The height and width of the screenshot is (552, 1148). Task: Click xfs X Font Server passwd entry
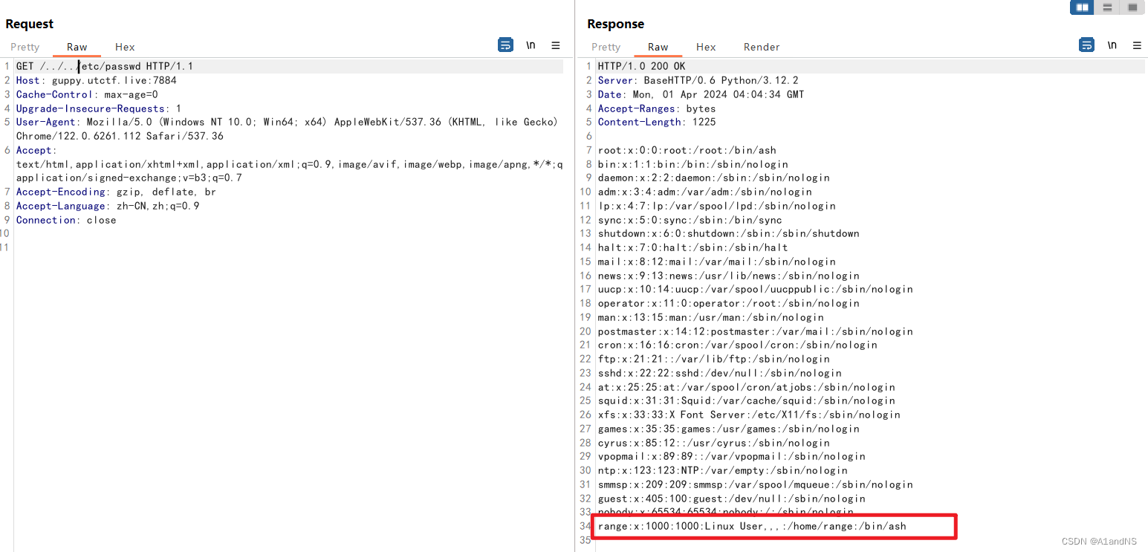[x=749, y=415]
